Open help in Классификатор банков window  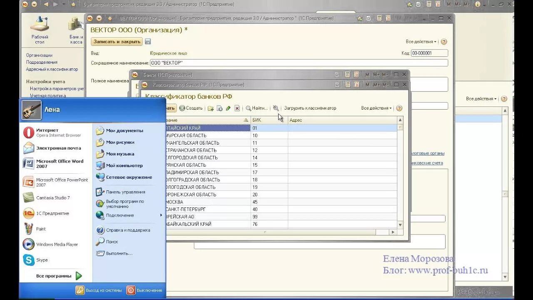point(399,108)
